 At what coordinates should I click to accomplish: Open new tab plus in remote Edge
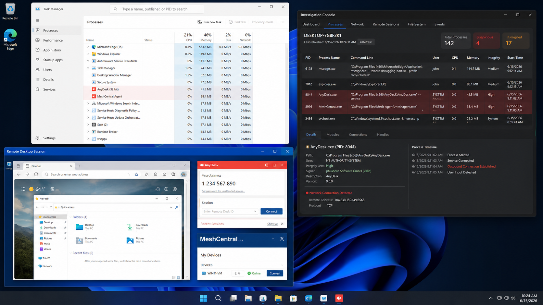79,166
